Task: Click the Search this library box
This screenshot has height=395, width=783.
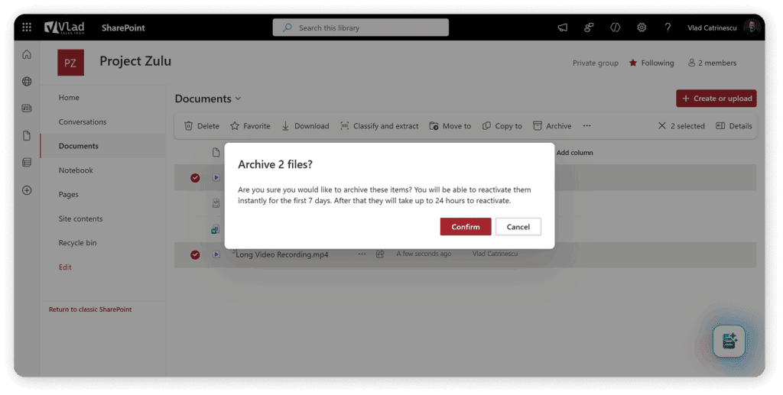Action: [361, 28]
